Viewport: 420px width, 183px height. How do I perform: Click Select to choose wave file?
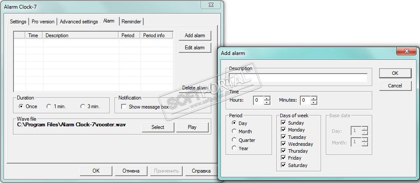(158, 127)
